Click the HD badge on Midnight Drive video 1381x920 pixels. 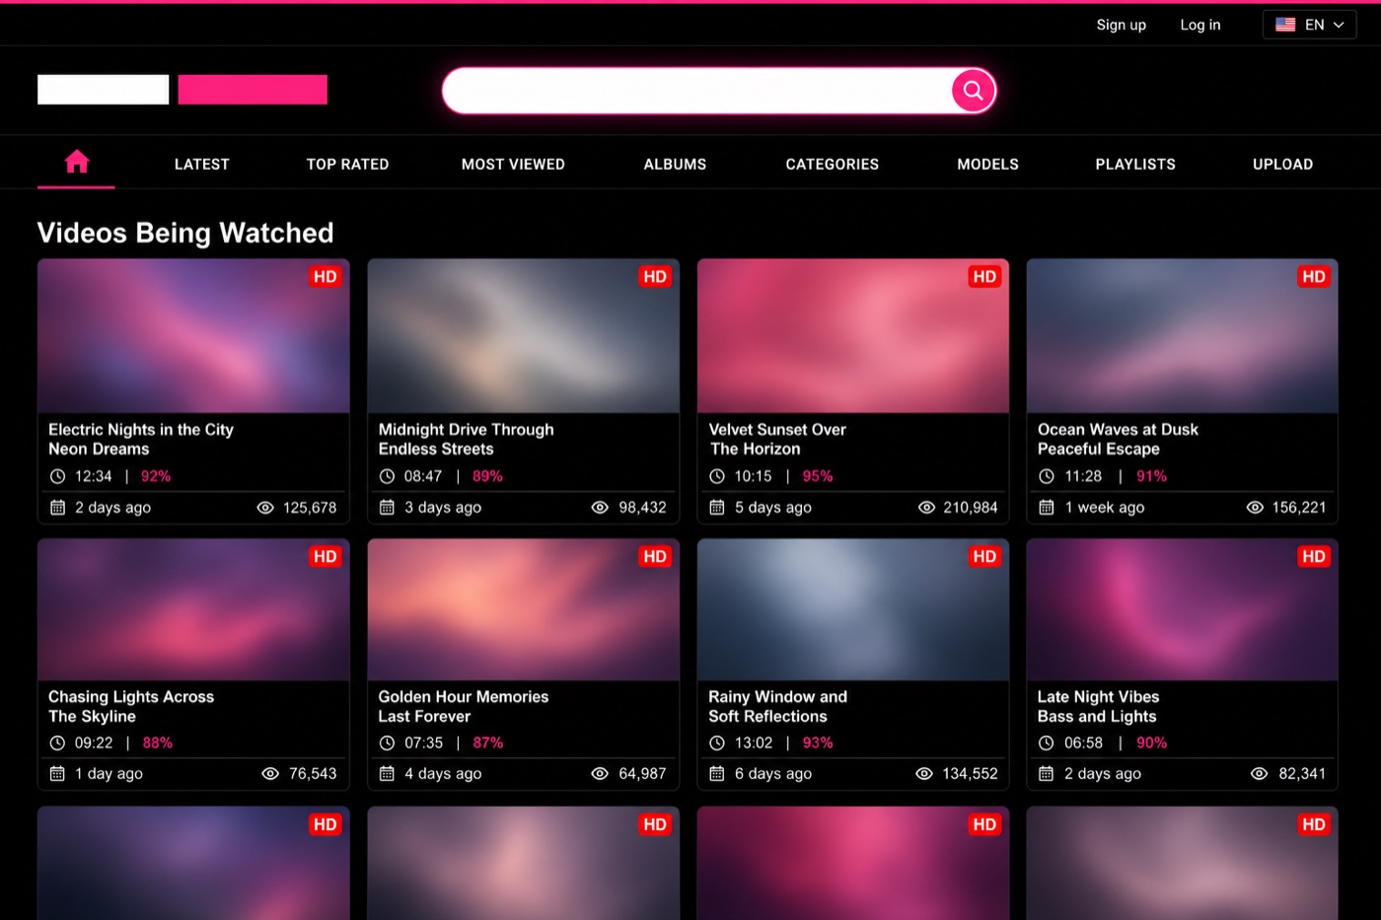(x=655, y=277)
